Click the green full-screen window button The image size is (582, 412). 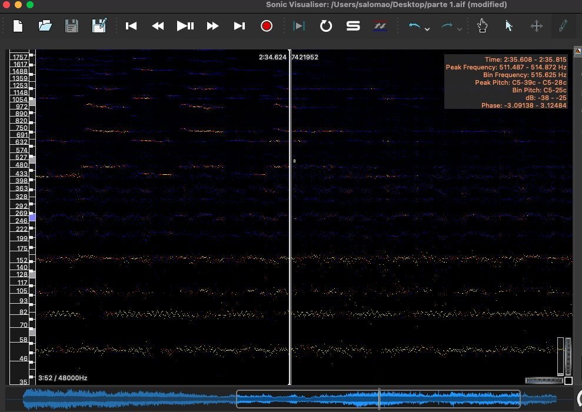(30, 5)
